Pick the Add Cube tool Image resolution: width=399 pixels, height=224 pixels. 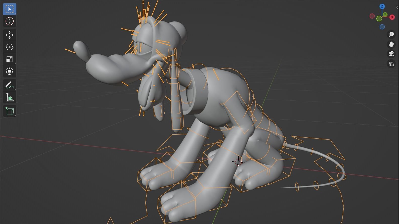click(x=10, y=111)
